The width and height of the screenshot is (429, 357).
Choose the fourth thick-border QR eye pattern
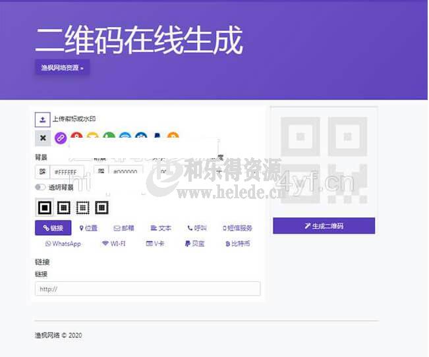pyautogui.click(x=101, y=208)
